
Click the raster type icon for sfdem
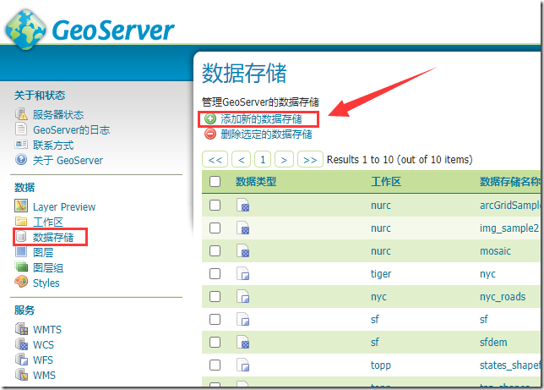click(x=243, y=342)
